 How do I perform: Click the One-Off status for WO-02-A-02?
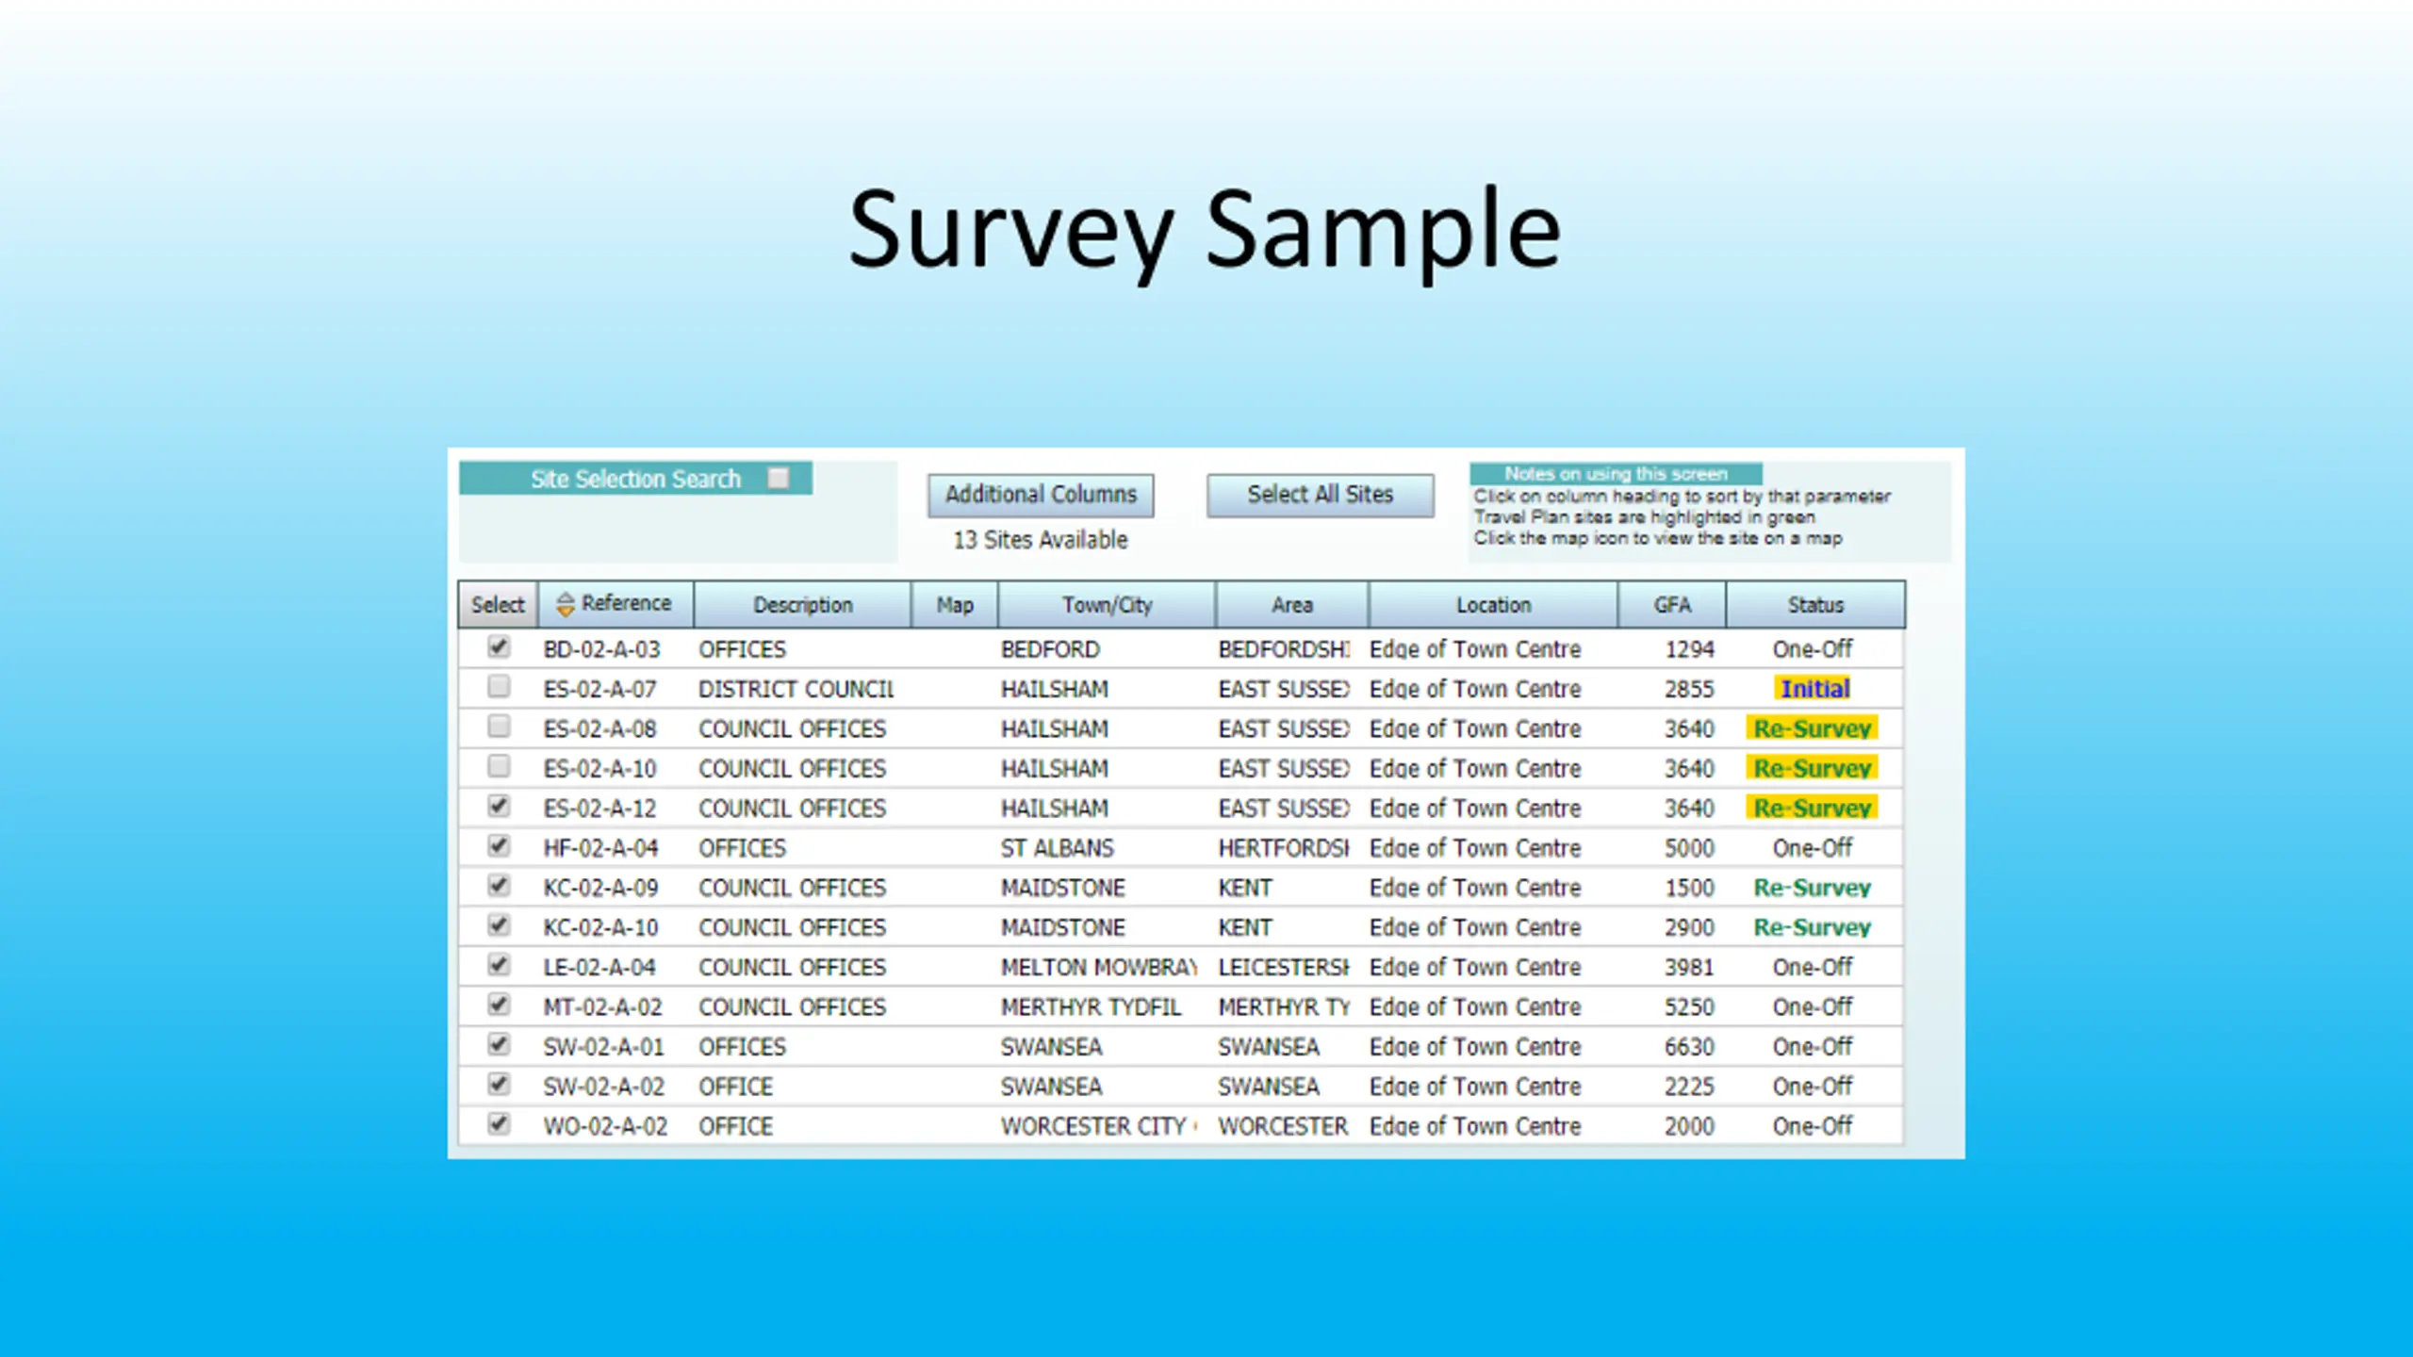[x=1812, y=1126]
